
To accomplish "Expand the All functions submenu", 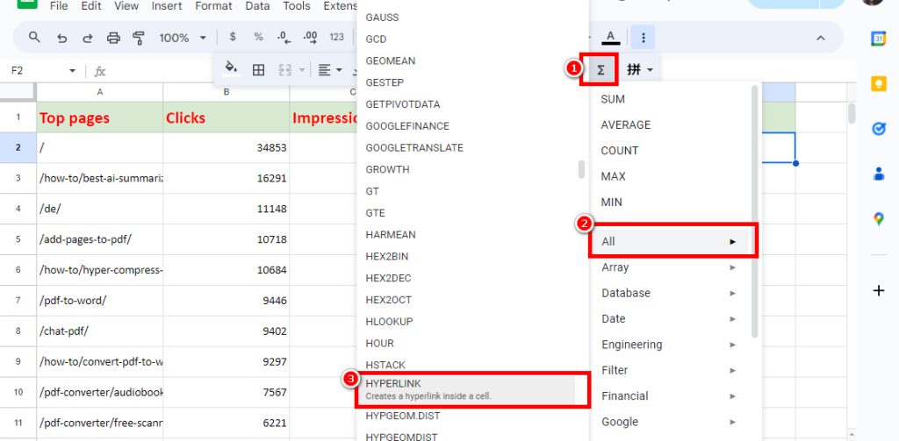I will [670, 242].
